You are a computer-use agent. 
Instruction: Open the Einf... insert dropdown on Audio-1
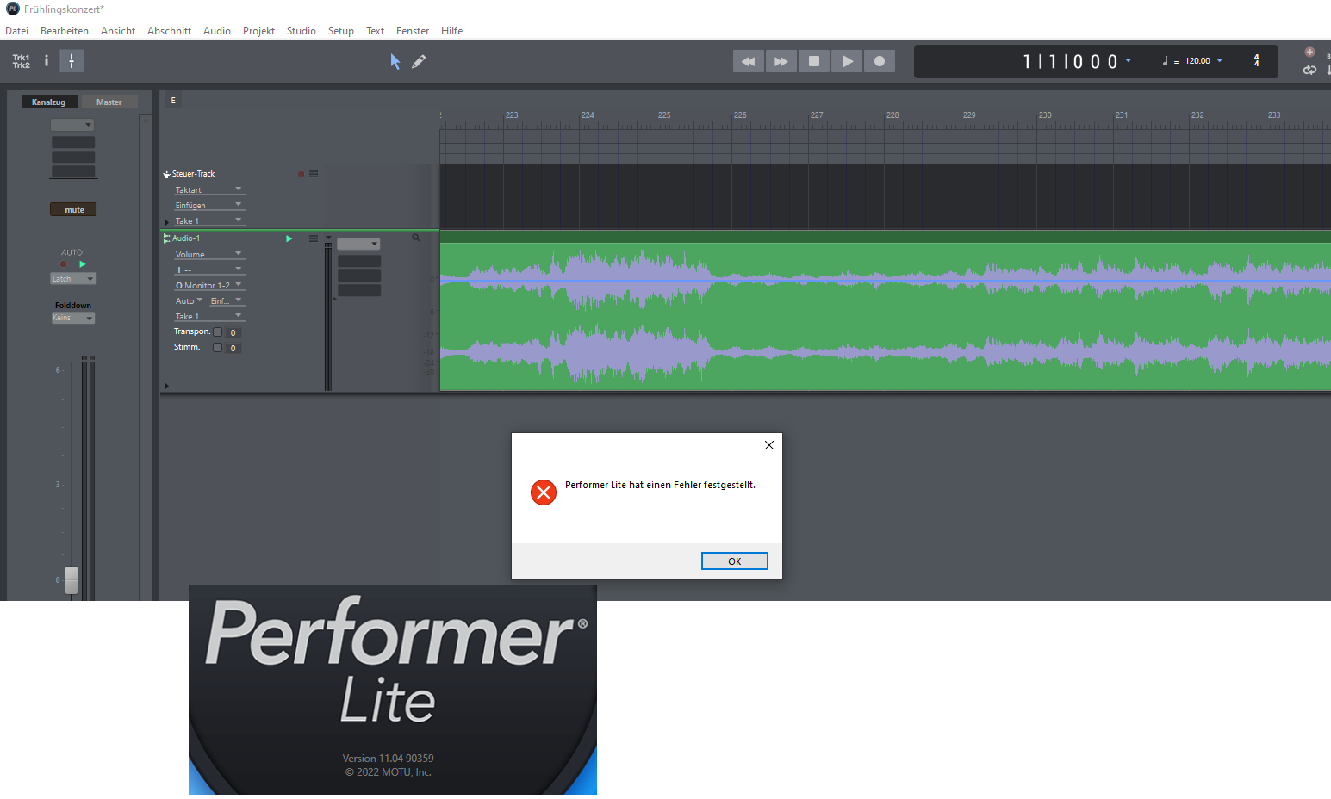tap(227, 301)
